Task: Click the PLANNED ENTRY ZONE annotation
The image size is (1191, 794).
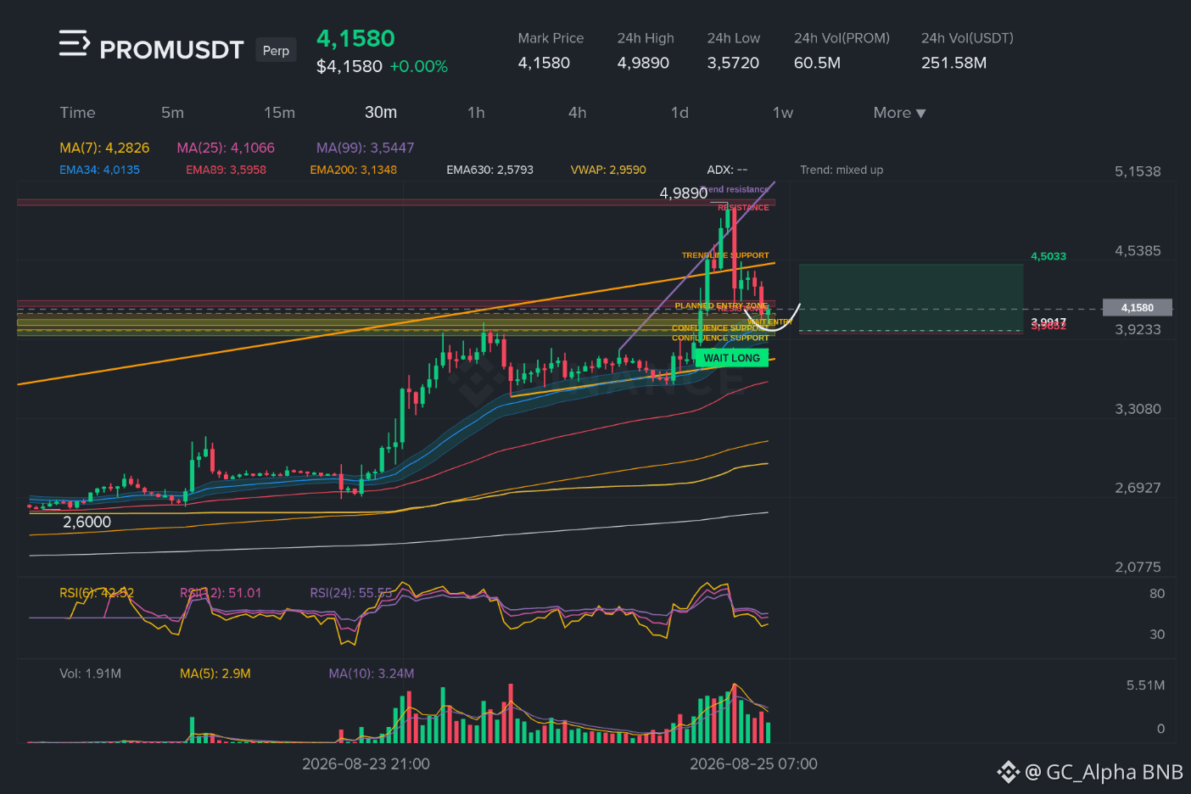Action: [721, 305]
